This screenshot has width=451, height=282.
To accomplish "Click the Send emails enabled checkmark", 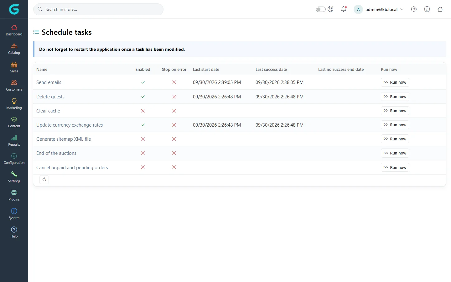I will [x=143, y=82].
